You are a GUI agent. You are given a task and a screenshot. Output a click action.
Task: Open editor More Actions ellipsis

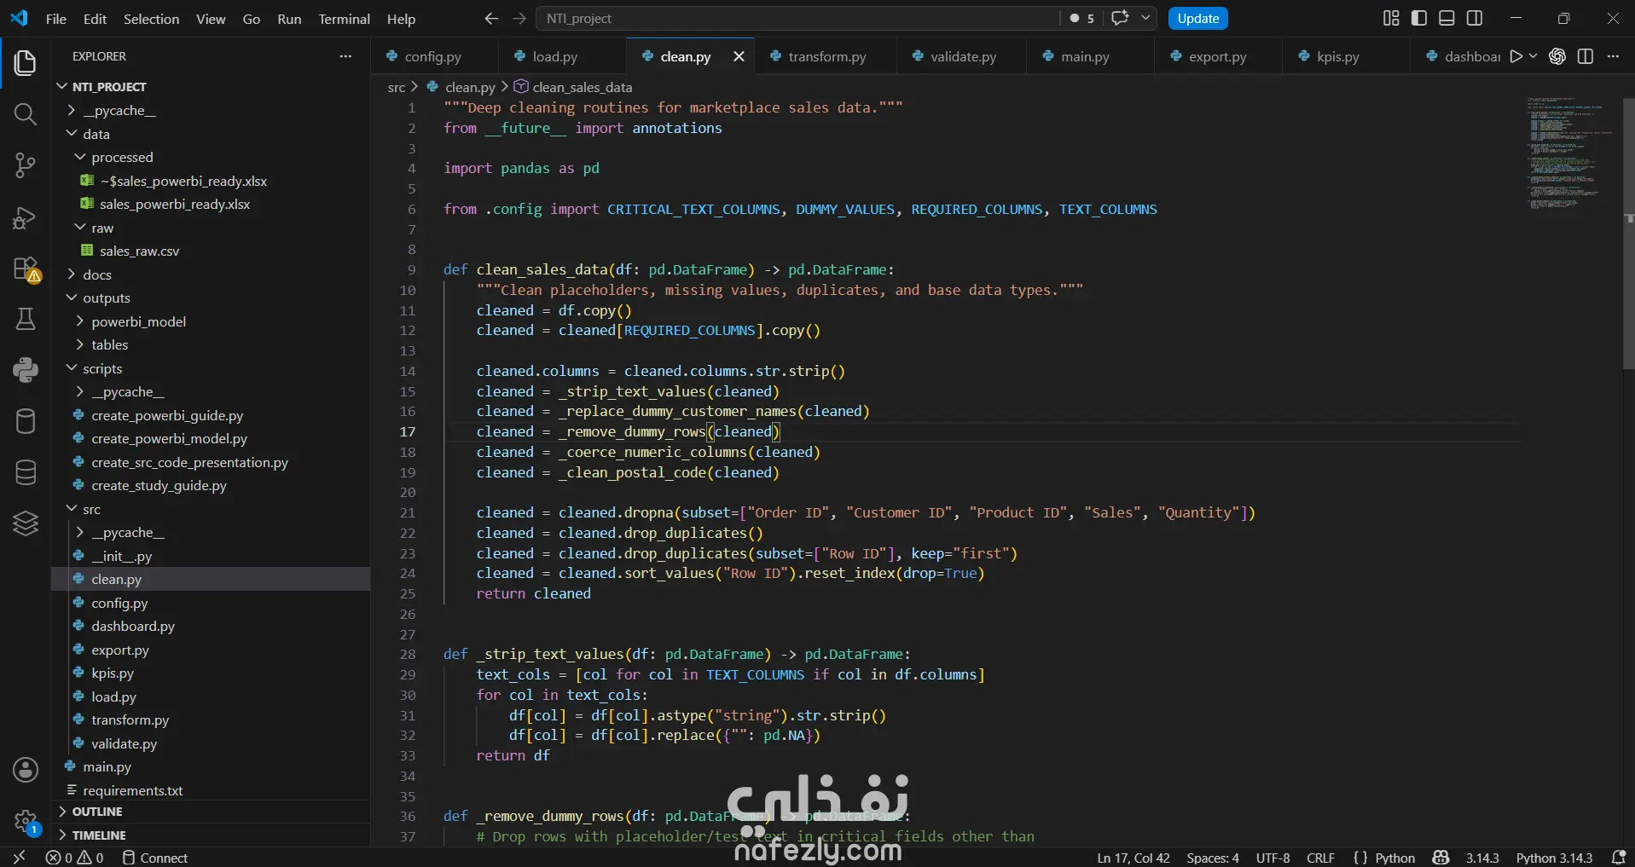1613,56
